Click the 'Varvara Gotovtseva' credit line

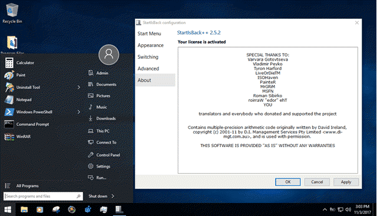tap(267, 59)
